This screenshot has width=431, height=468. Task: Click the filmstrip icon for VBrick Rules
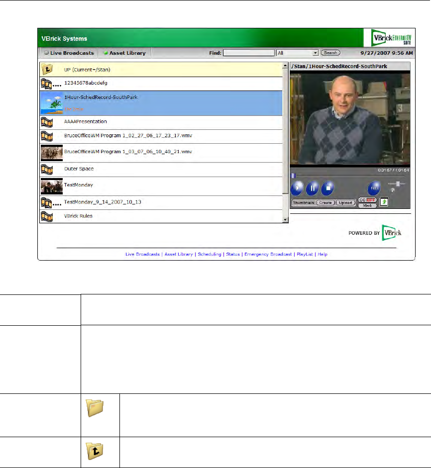click(x=47, y=217)
